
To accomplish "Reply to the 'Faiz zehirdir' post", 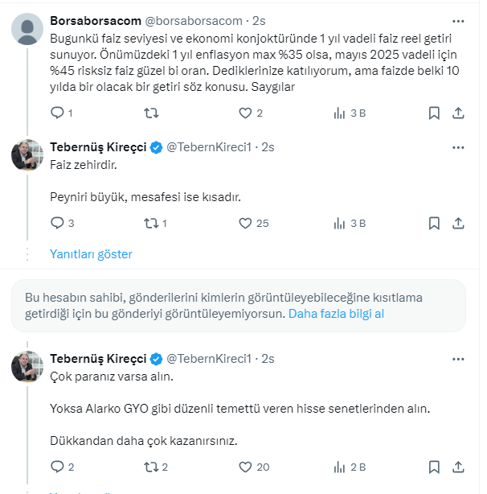I will 57,223.
